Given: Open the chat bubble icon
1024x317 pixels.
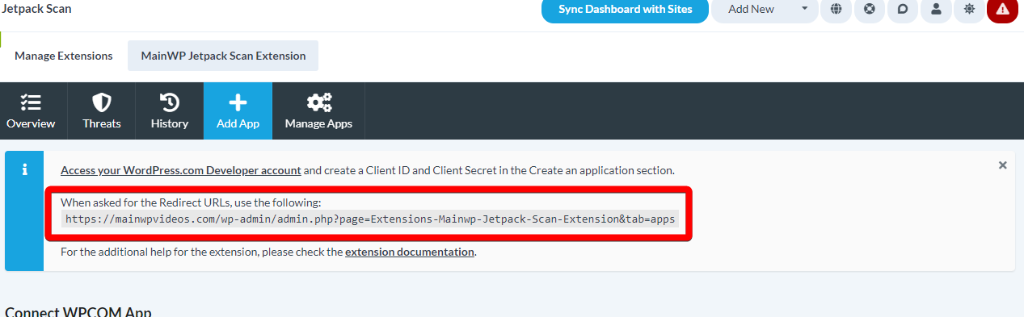Looking at the screenshot, I should coord(903,9).
